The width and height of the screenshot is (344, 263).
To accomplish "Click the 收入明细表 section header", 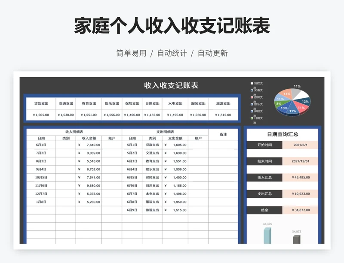I will coord(74,132).
